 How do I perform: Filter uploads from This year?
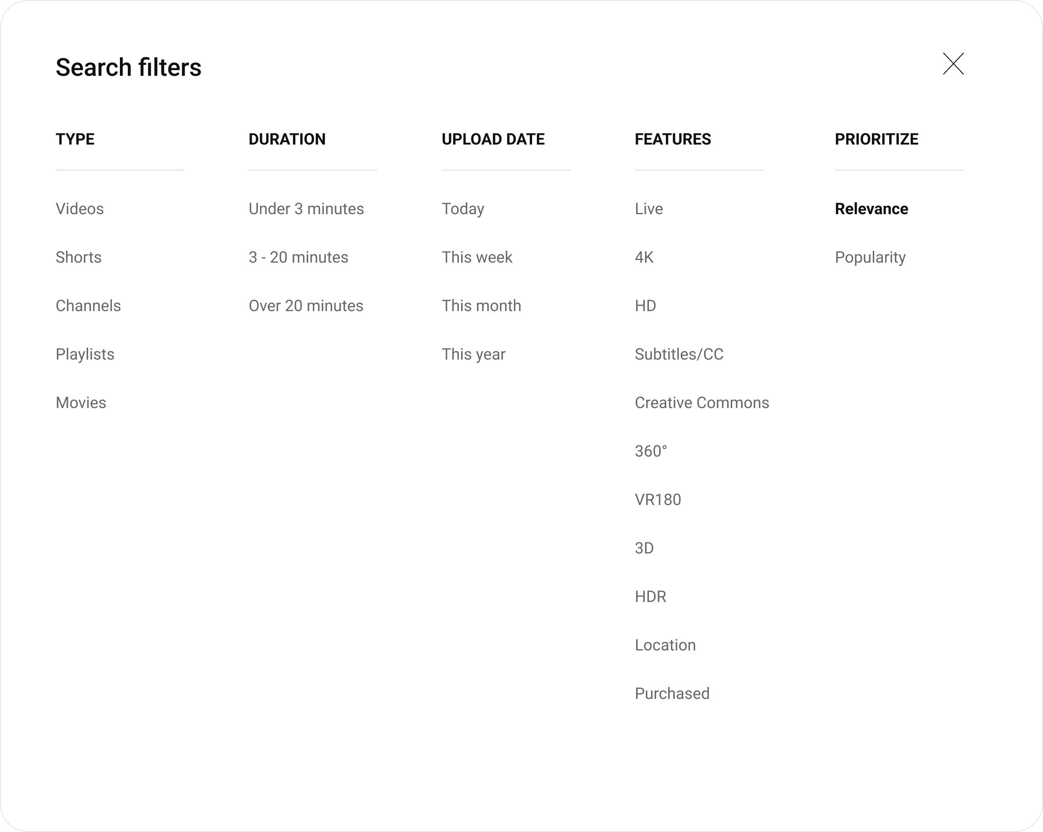473,354
